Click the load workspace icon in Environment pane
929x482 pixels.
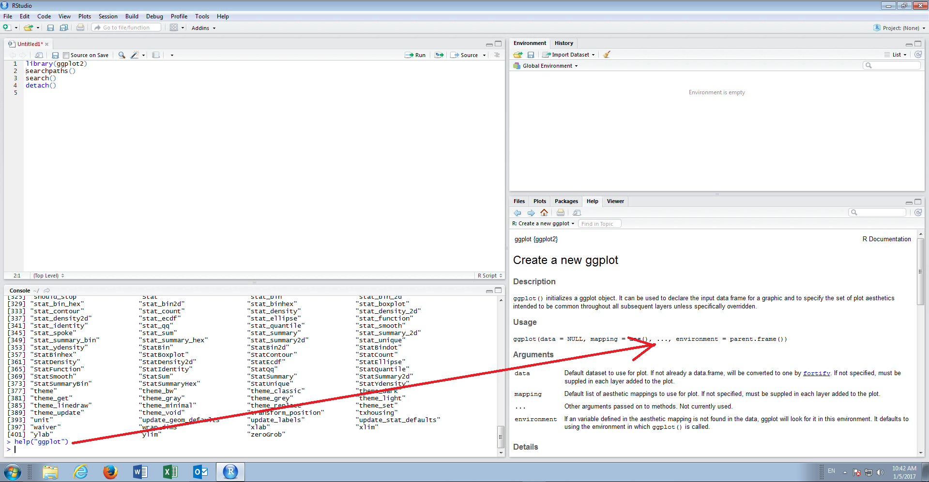pyautogui.click(x=518, y=55)
